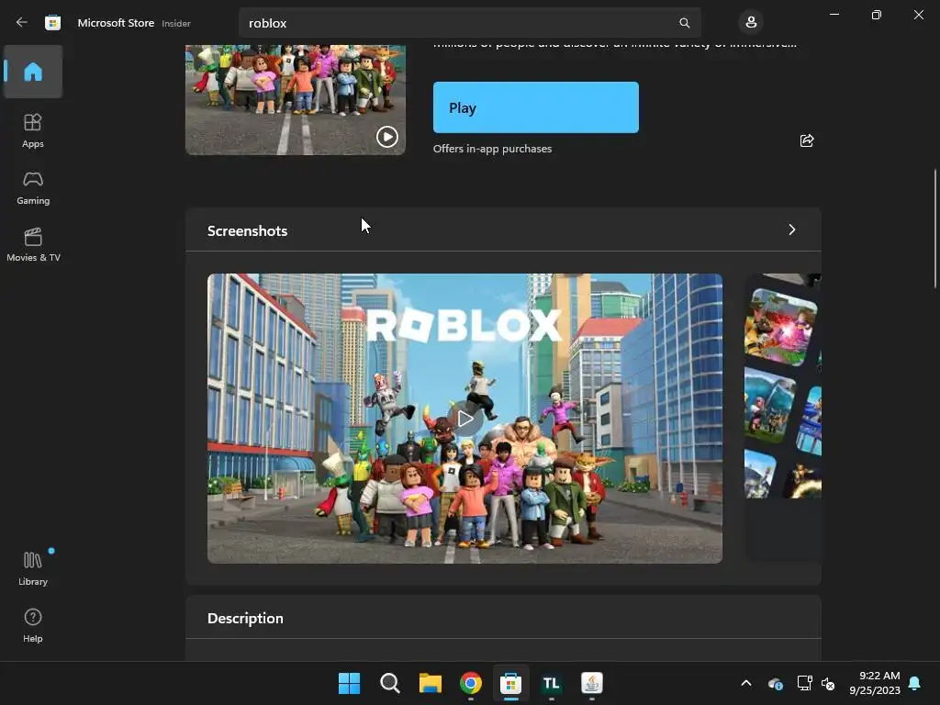940x705 pixels.
Task: Play the large Roblox screenshot video
Action: coord(465,419)
